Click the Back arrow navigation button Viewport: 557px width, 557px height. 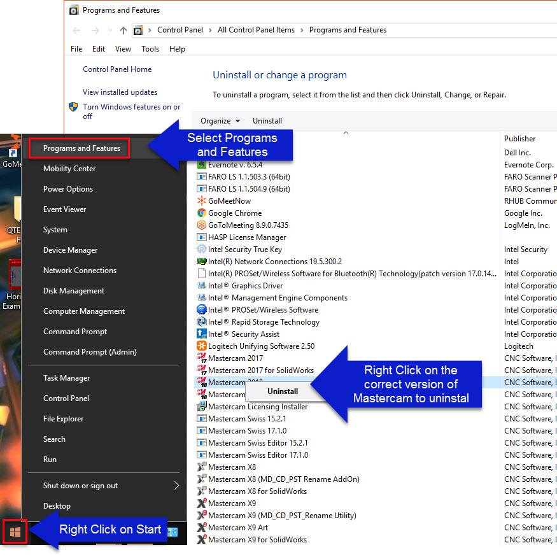click(x=76, y=31)
